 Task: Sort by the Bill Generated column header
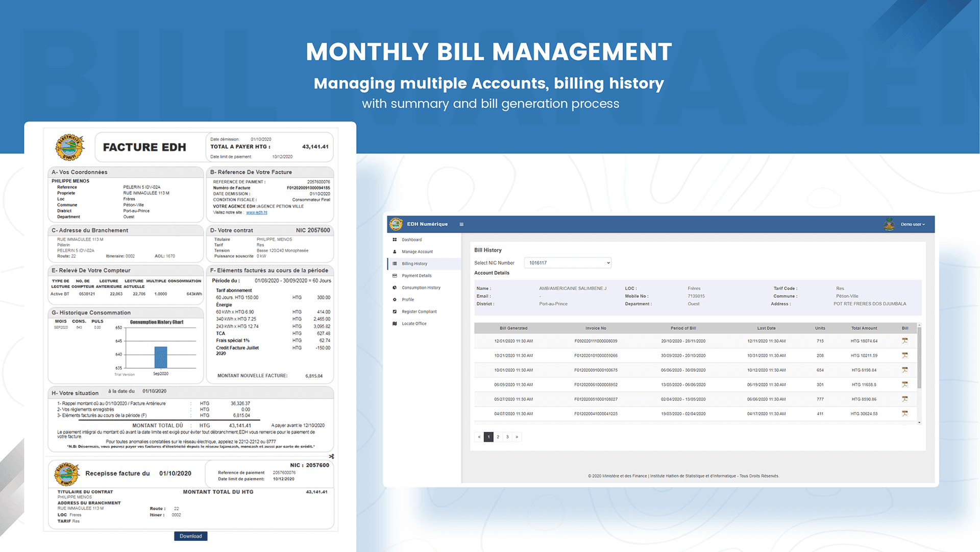pos(513,328)
